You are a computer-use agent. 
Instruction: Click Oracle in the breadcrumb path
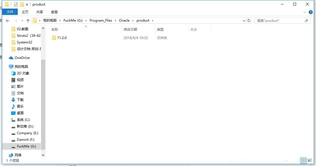point(124,20)
